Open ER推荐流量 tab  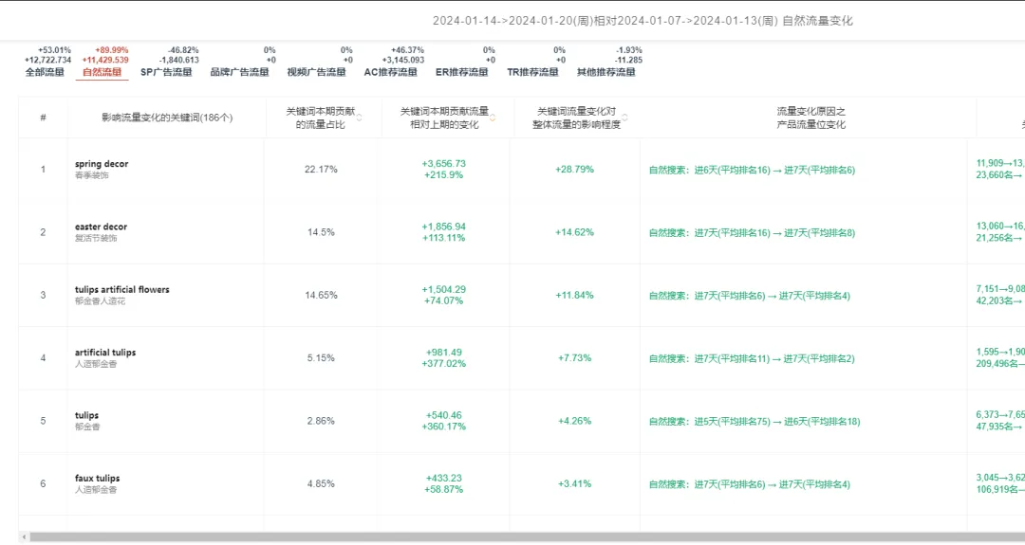tap(461, 72)
